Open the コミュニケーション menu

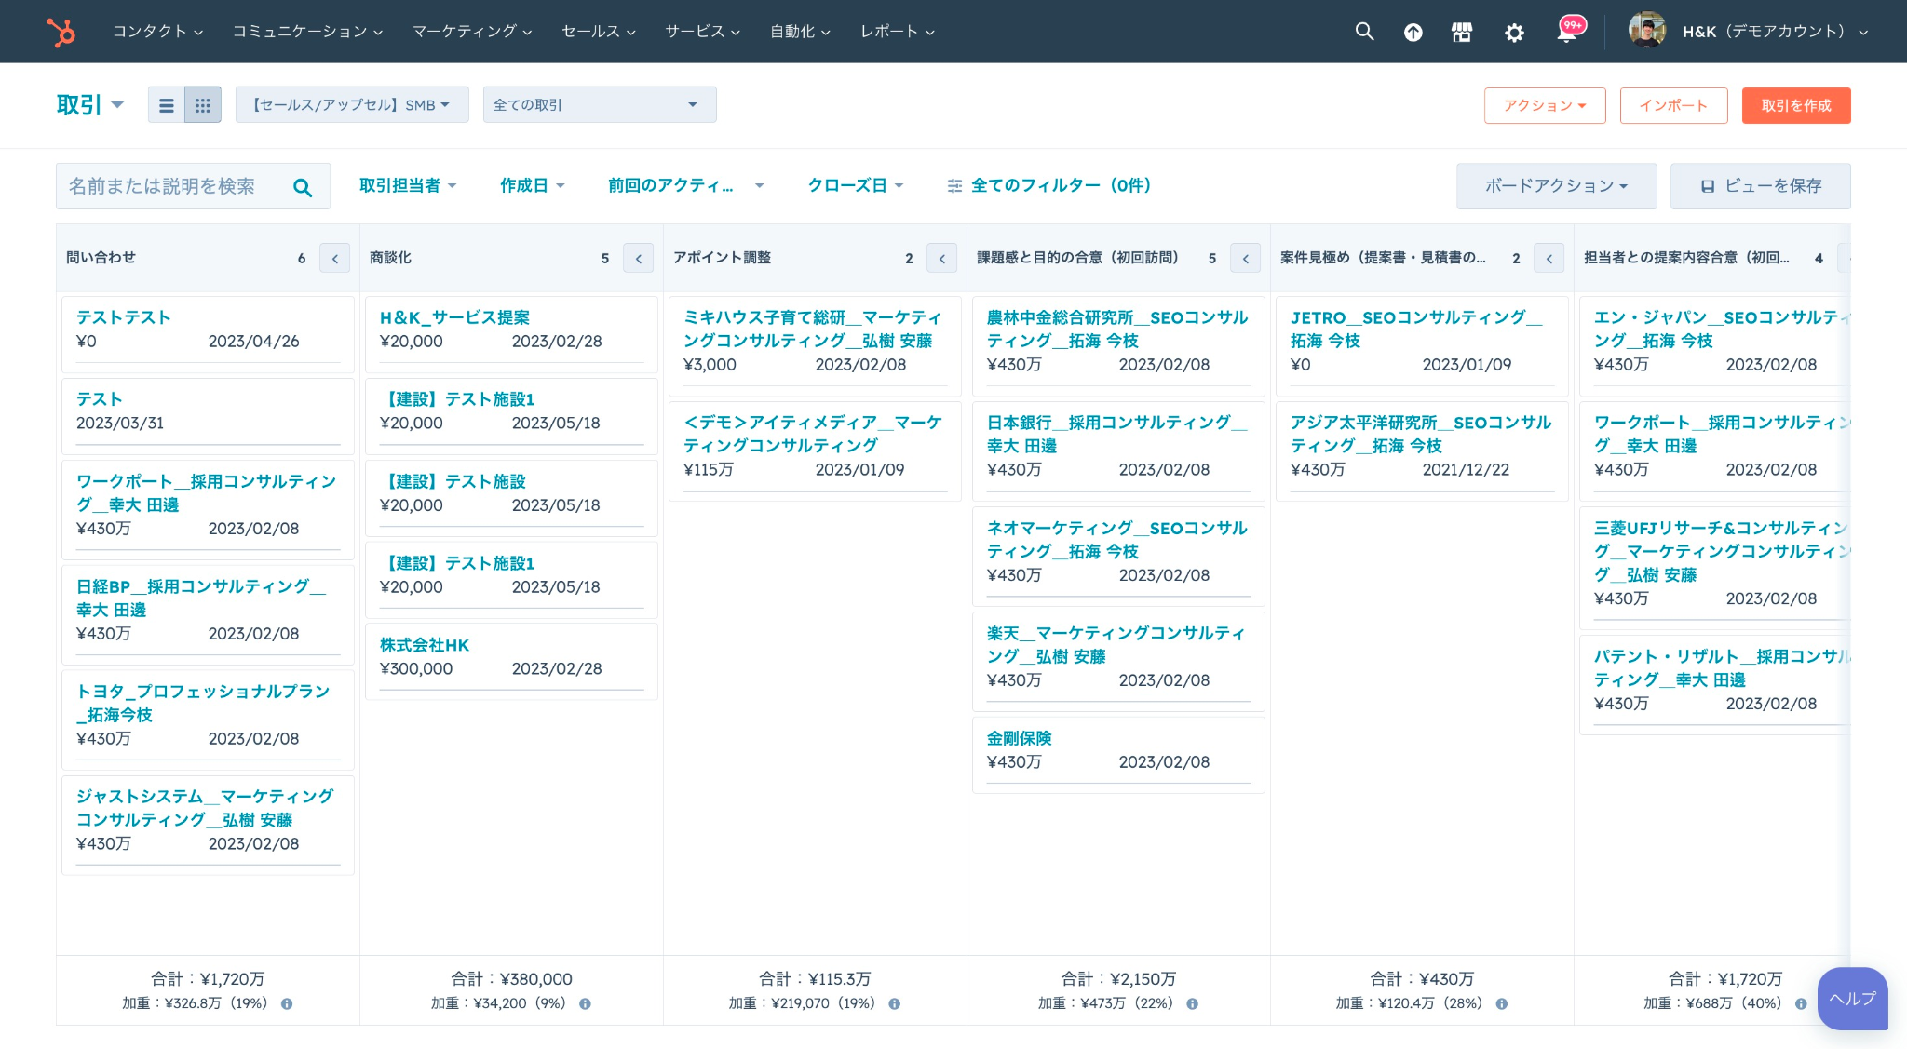[x=307, y=32]
